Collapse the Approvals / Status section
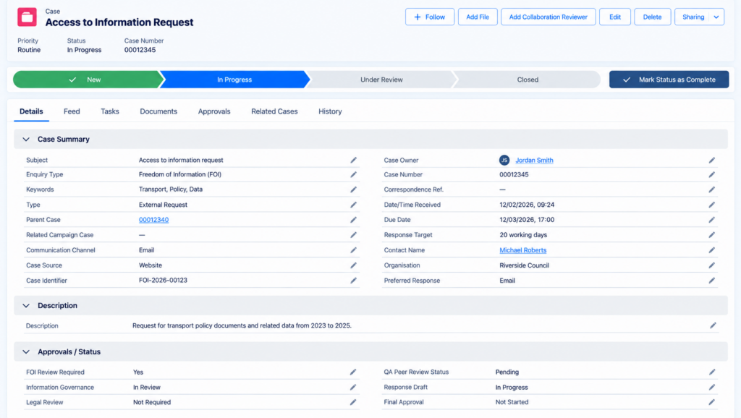Viewport: 741px width, 418px height. tap(26, 352)
